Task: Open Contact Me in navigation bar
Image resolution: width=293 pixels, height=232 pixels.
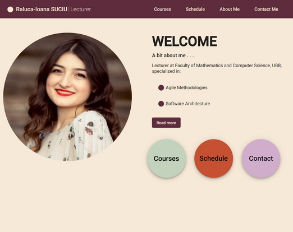Action: pyautogui.click(x=266, y=9)
